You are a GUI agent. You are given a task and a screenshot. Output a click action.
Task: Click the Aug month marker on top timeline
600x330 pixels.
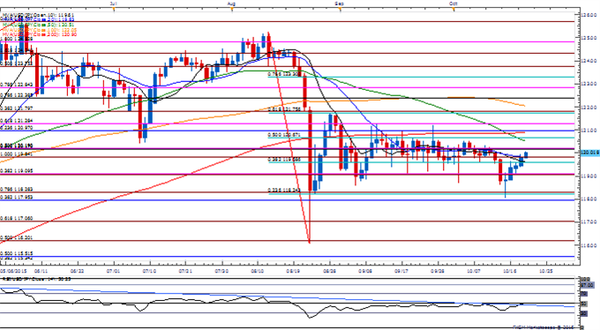click(x=231, y=4)
